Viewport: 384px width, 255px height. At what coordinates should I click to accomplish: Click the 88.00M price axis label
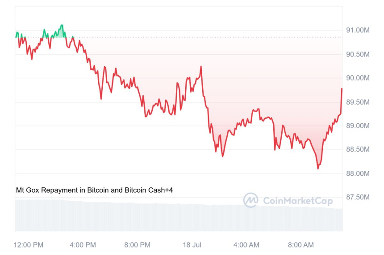[x=358, y=174]
